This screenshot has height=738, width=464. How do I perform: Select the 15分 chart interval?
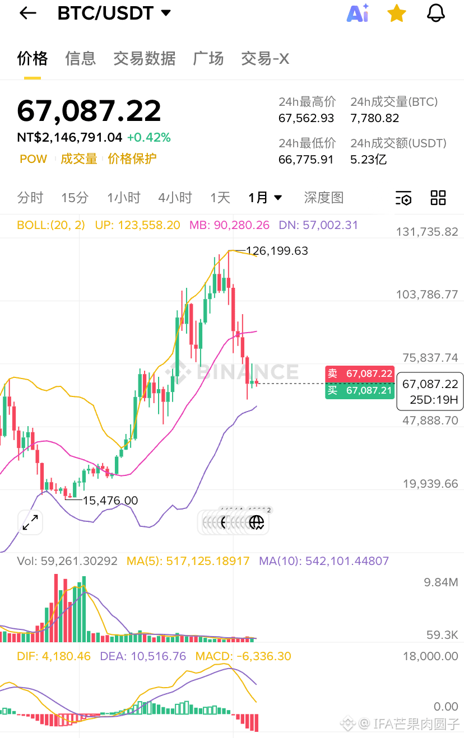[75, 198]
